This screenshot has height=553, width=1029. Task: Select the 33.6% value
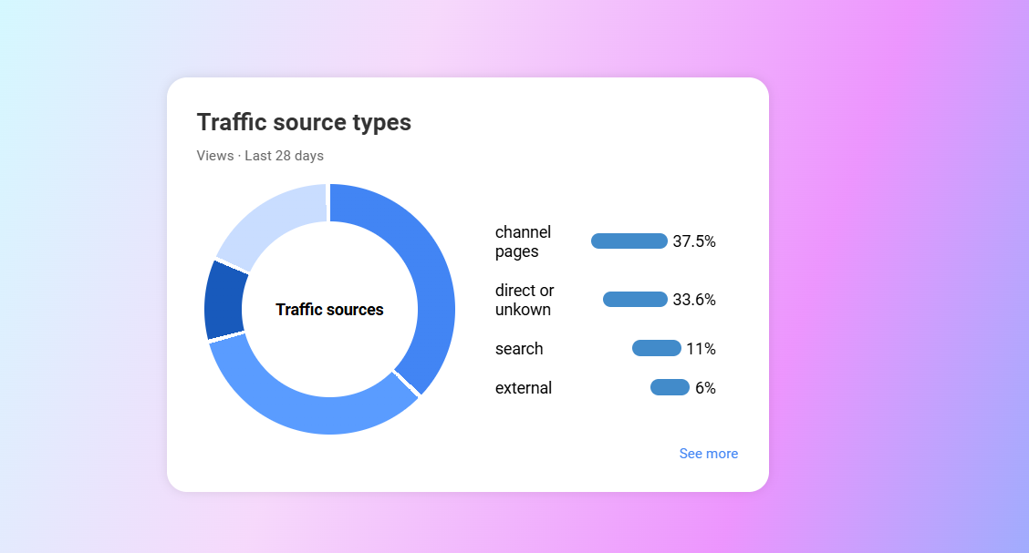click(694, 300)
